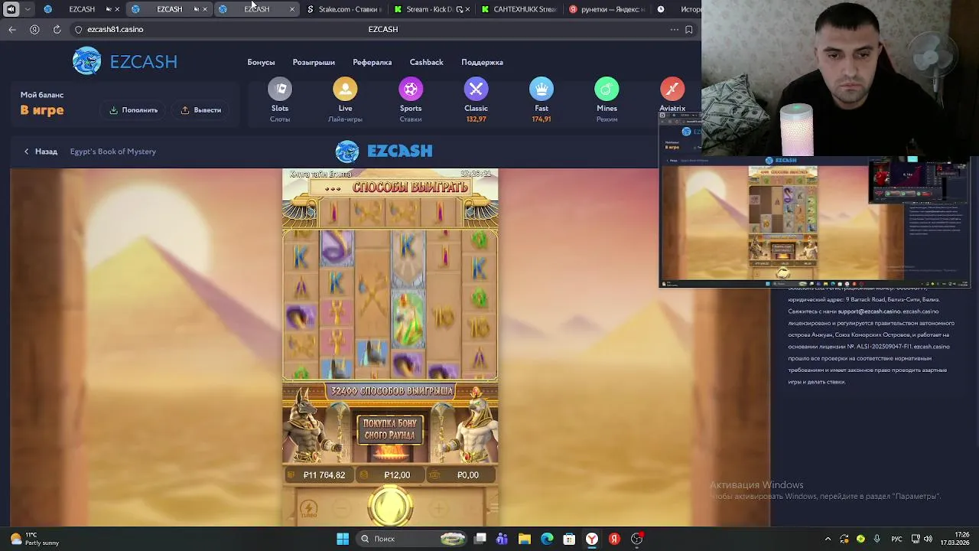
Task: Open the Fast mode crown icon
Action: point(542,90)
